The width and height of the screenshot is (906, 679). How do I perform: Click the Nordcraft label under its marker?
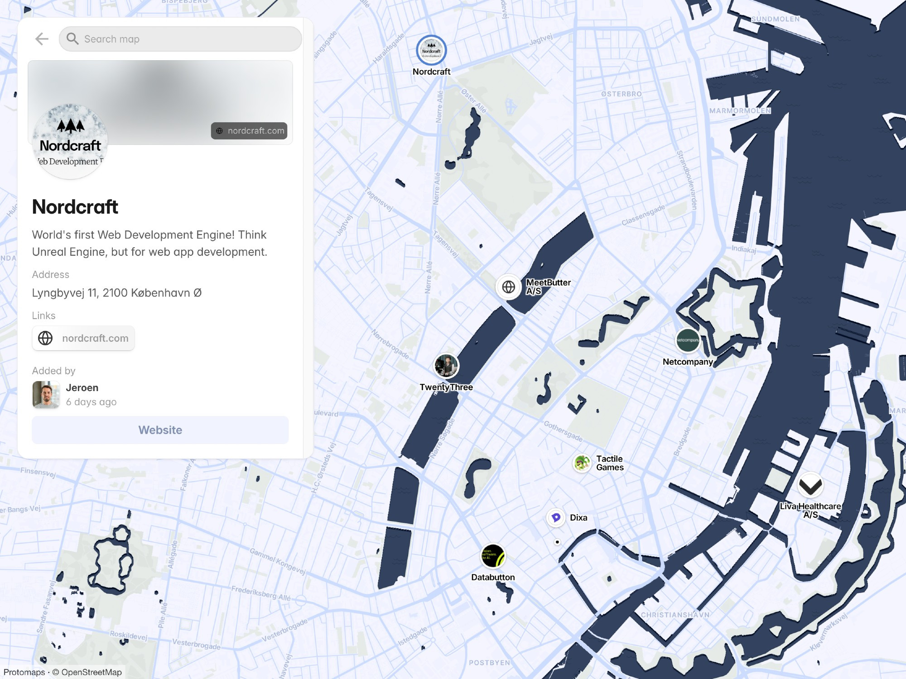431,72
